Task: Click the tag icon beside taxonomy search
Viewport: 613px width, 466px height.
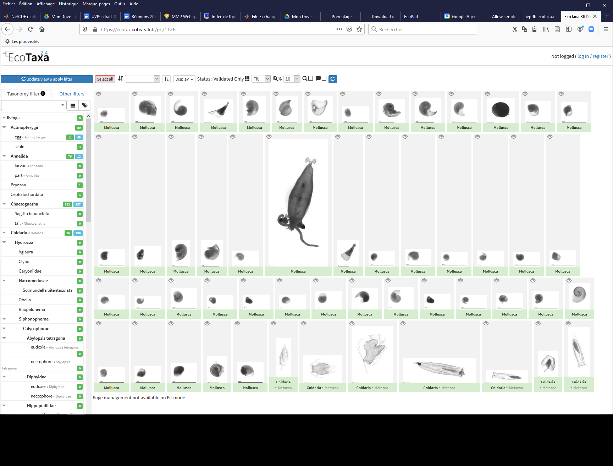Action: pos(85,105)
